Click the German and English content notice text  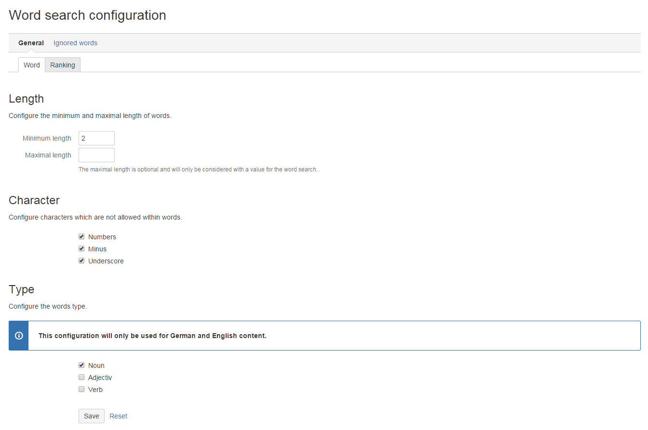pos(152,336)
